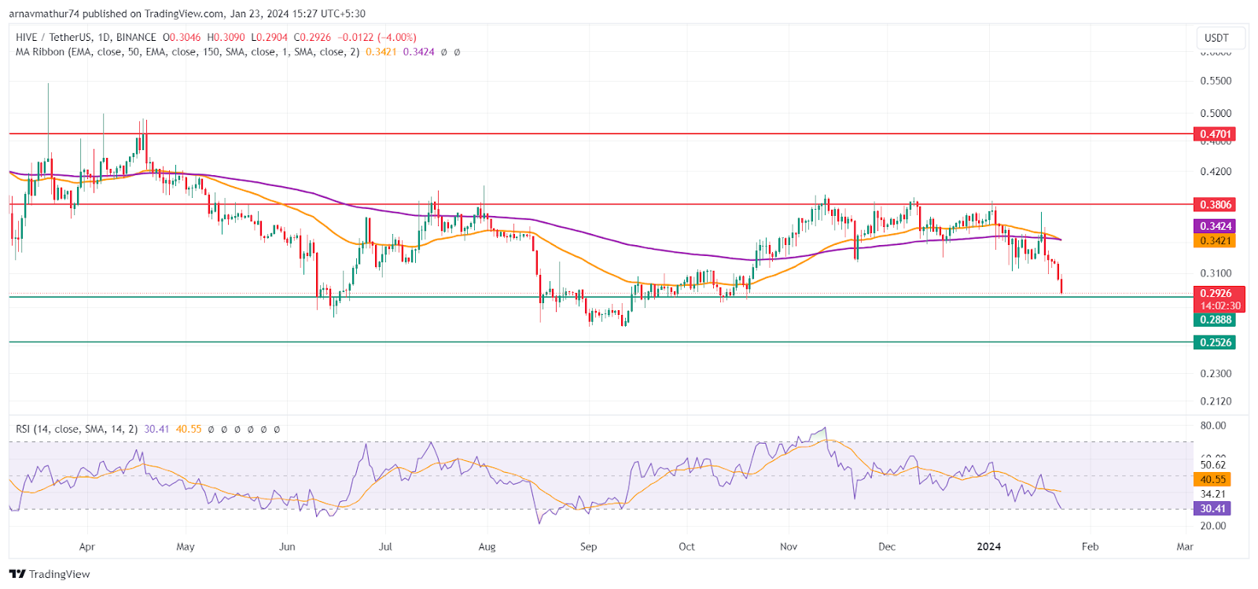Click the orange 40.55 RSI axis label
1258x589 pixels.
1212,479
